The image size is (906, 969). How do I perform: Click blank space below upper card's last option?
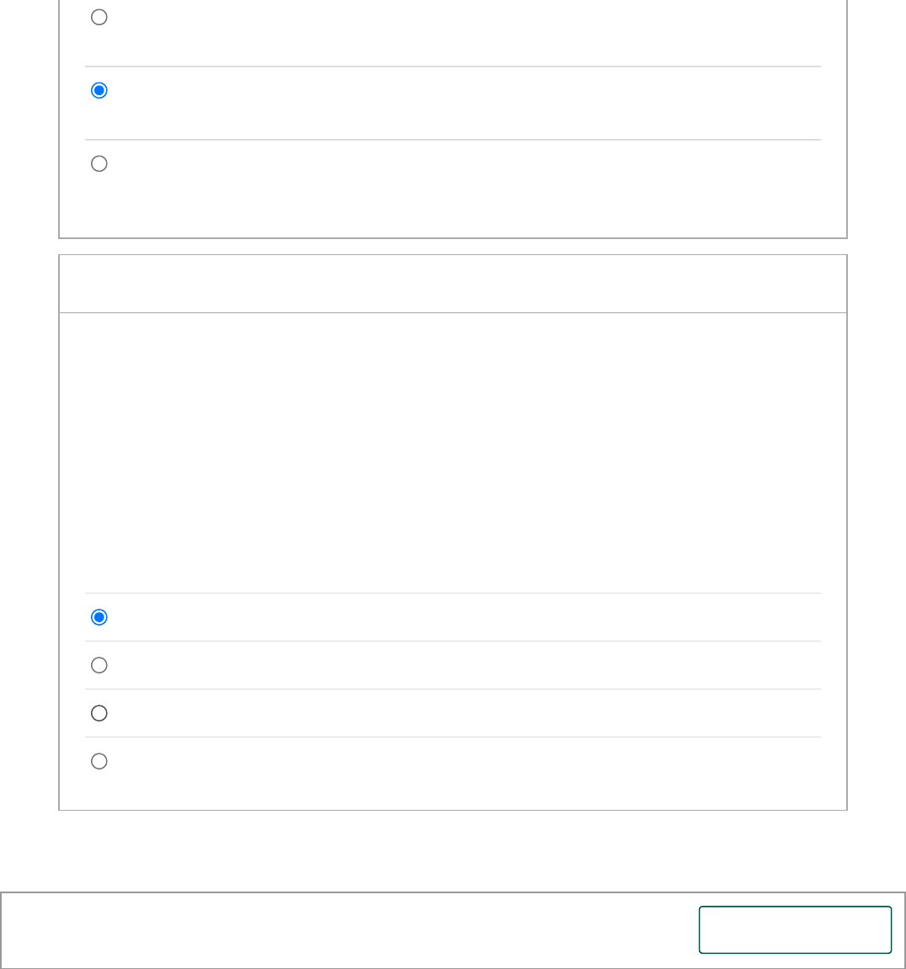point(452,212)
